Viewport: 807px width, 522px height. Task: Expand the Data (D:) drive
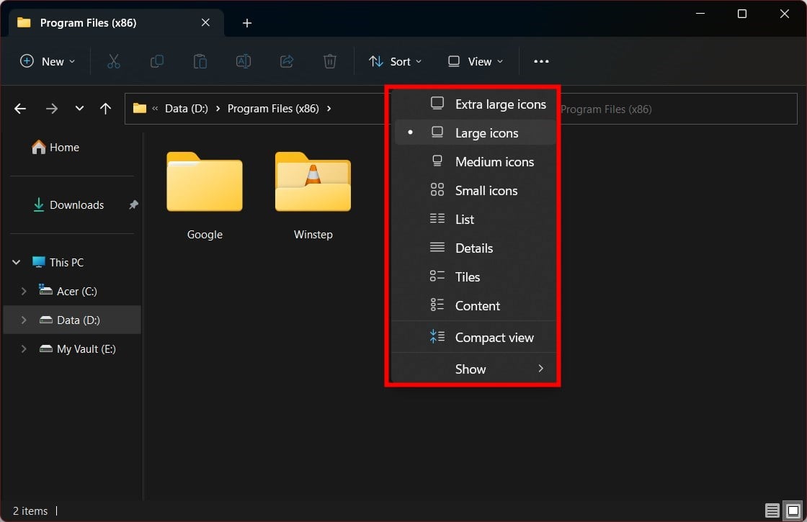24,320
